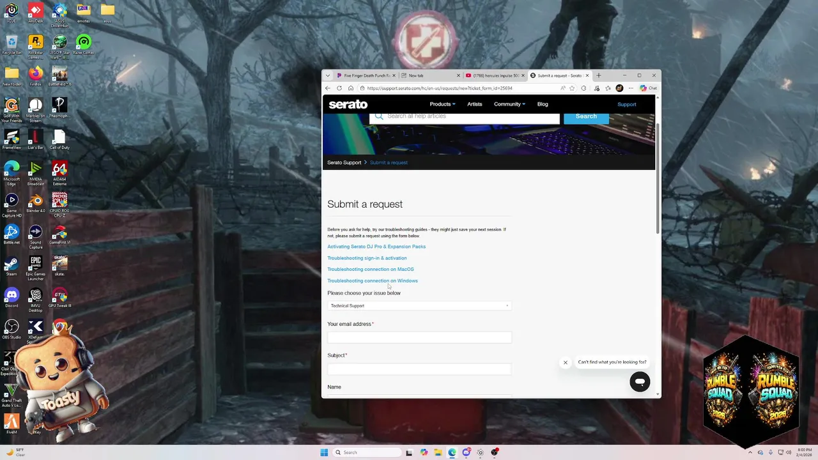The width and height of the screenshot is (818, 460).
Task: Open the Edge settings and more menu
Action: (631, 88)
